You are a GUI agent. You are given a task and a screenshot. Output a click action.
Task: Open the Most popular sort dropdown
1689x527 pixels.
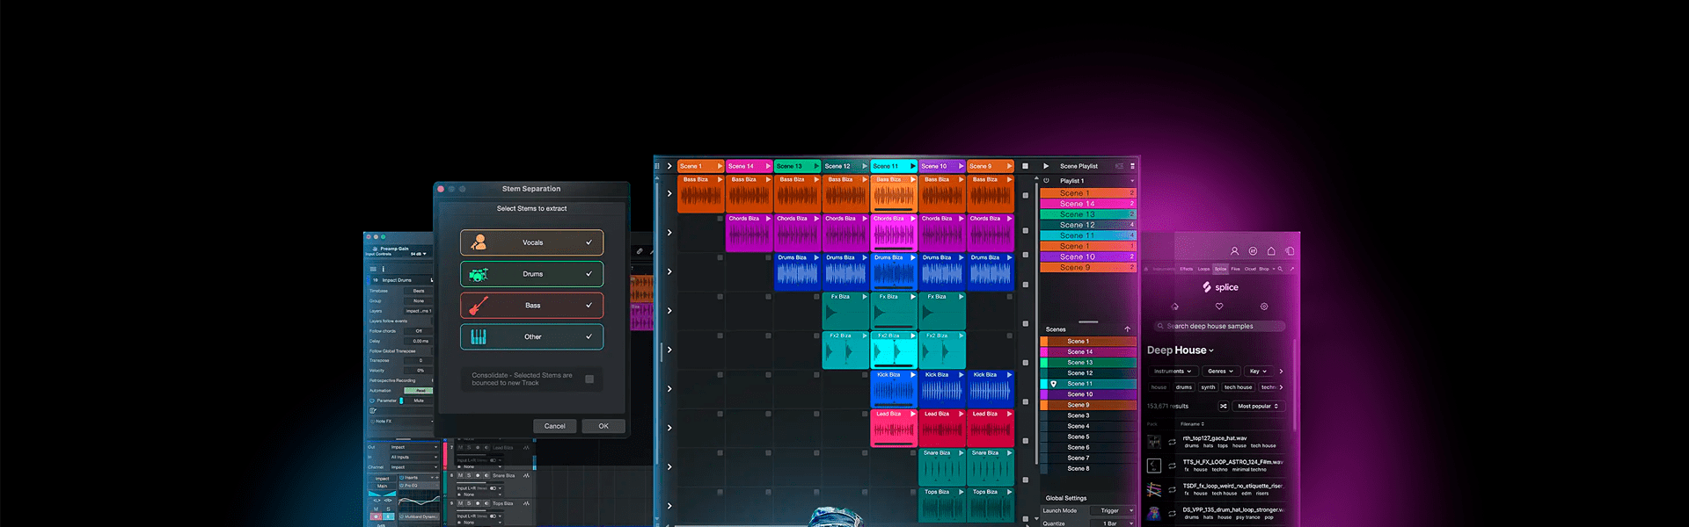tap(1258, 406)
